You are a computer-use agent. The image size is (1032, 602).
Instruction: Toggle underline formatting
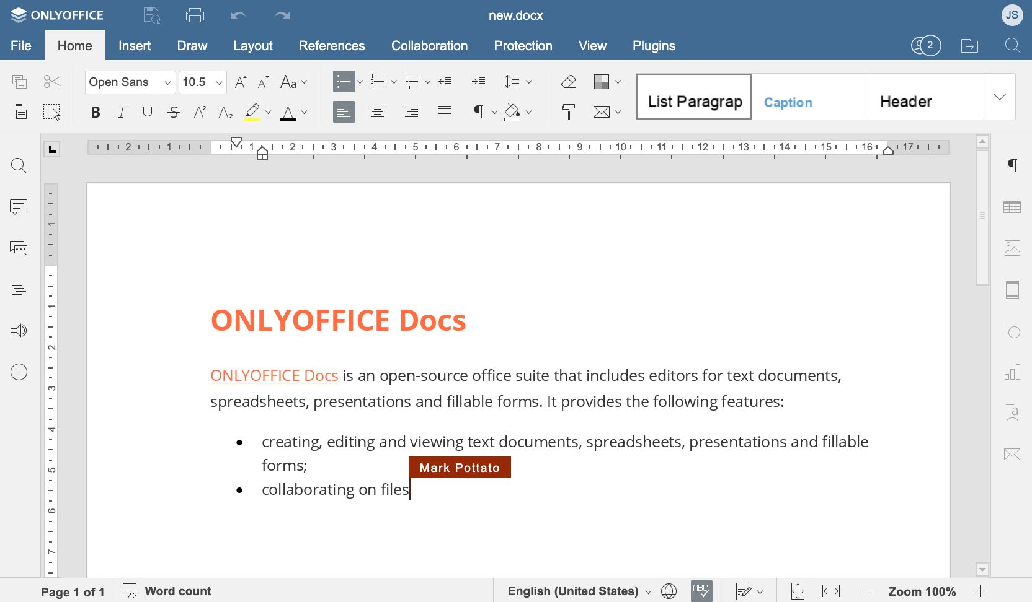coord(148,112)
